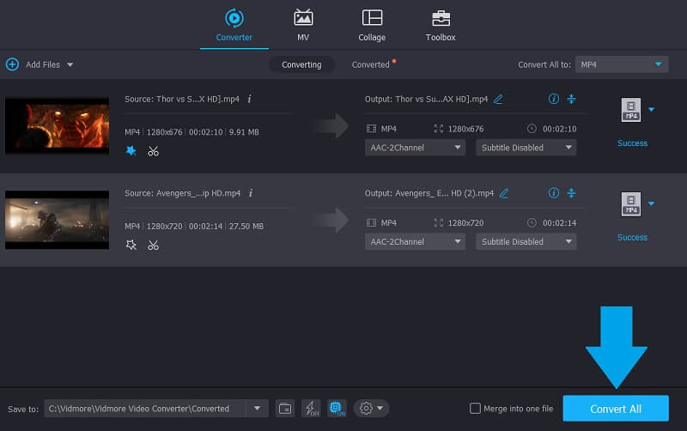Image resolution: width=687 pixels, height=431 pixels.
Task: Click the Thor video thumbnail
Action: [58, 126]
